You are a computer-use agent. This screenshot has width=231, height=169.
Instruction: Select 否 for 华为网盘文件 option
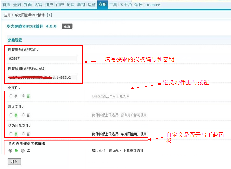23,134
